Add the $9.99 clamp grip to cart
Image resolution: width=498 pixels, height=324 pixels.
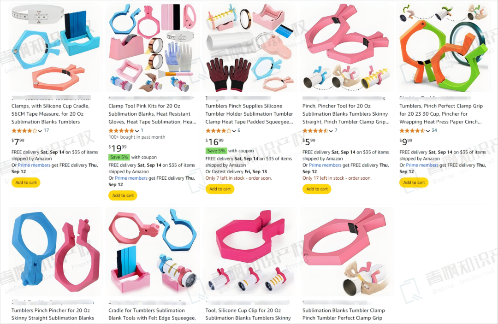[414, 183]
